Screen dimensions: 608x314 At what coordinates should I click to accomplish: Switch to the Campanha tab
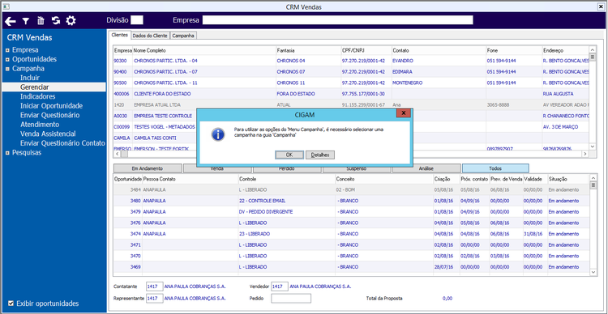pyautogui.click(x=183, y=36)
